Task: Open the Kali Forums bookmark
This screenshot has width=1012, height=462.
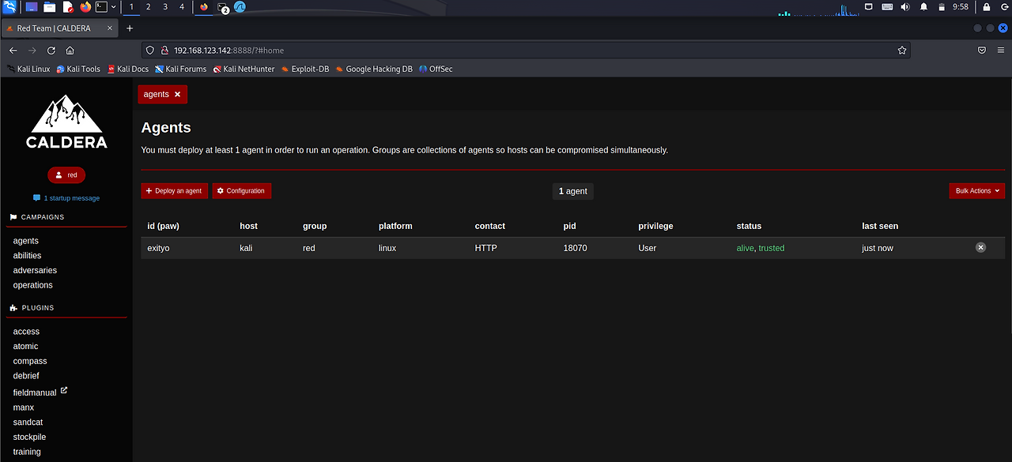Action: (x=181, y=69)
